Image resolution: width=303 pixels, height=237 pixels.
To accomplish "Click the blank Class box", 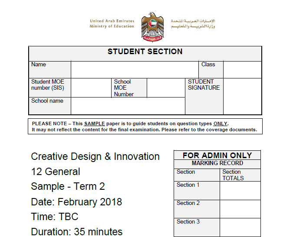I will click(x=242, y=70).
